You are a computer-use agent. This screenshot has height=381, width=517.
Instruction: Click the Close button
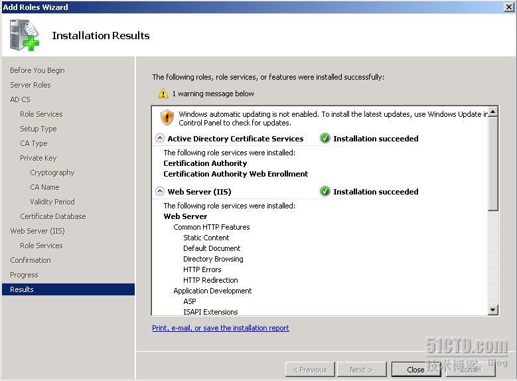(415, 370)
